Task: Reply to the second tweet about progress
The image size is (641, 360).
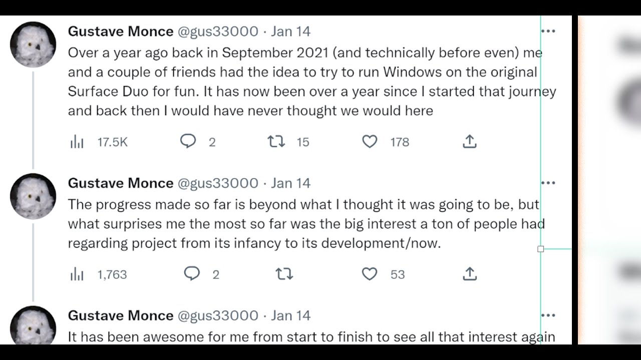Action: (192, 274)
